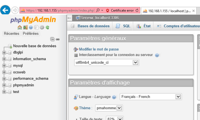Open the SQL tab
The image size is (200, 120).
click(123, 26)
